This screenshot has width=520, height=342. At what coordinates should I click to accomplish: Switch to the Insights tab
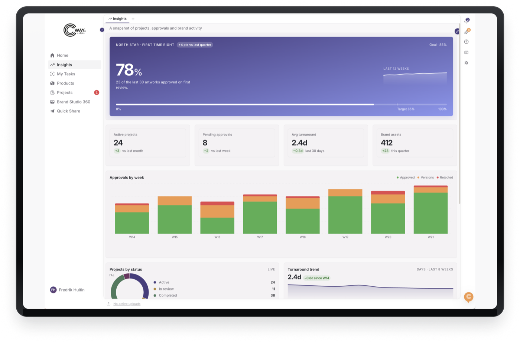click(x=117, y=19)
